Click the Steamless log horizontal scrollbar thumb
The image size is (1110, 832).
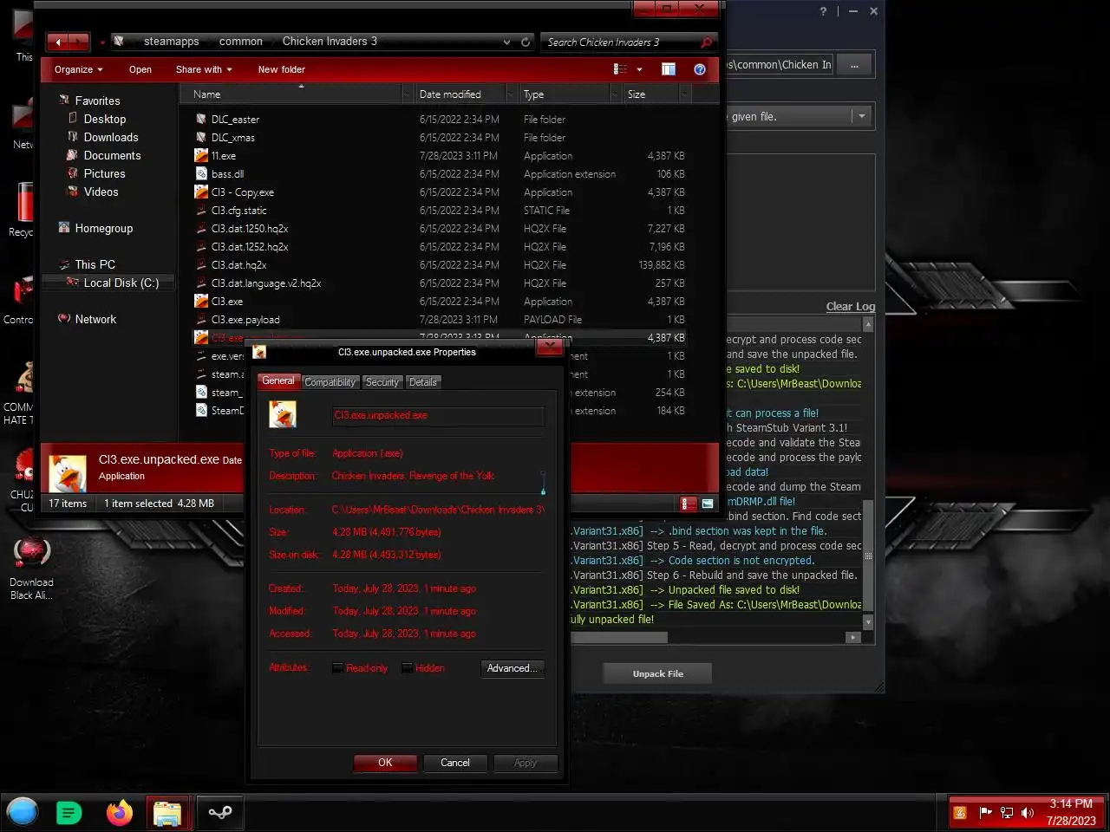618,638
